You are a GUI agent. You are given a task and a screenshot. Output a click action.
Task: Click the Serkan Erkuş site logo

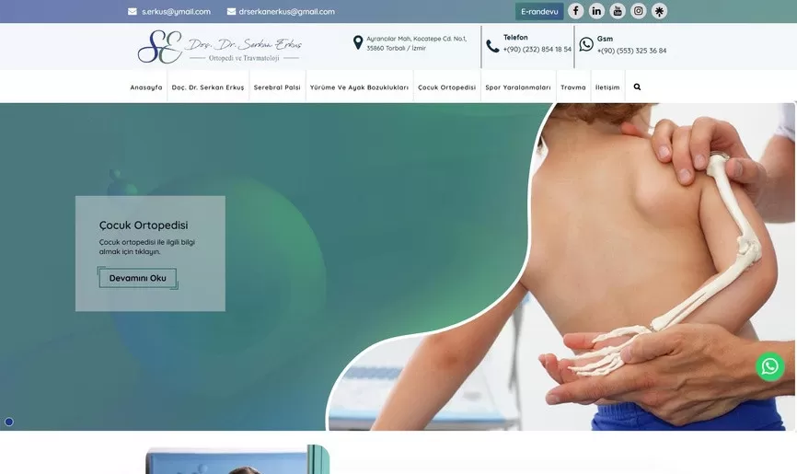220,47
